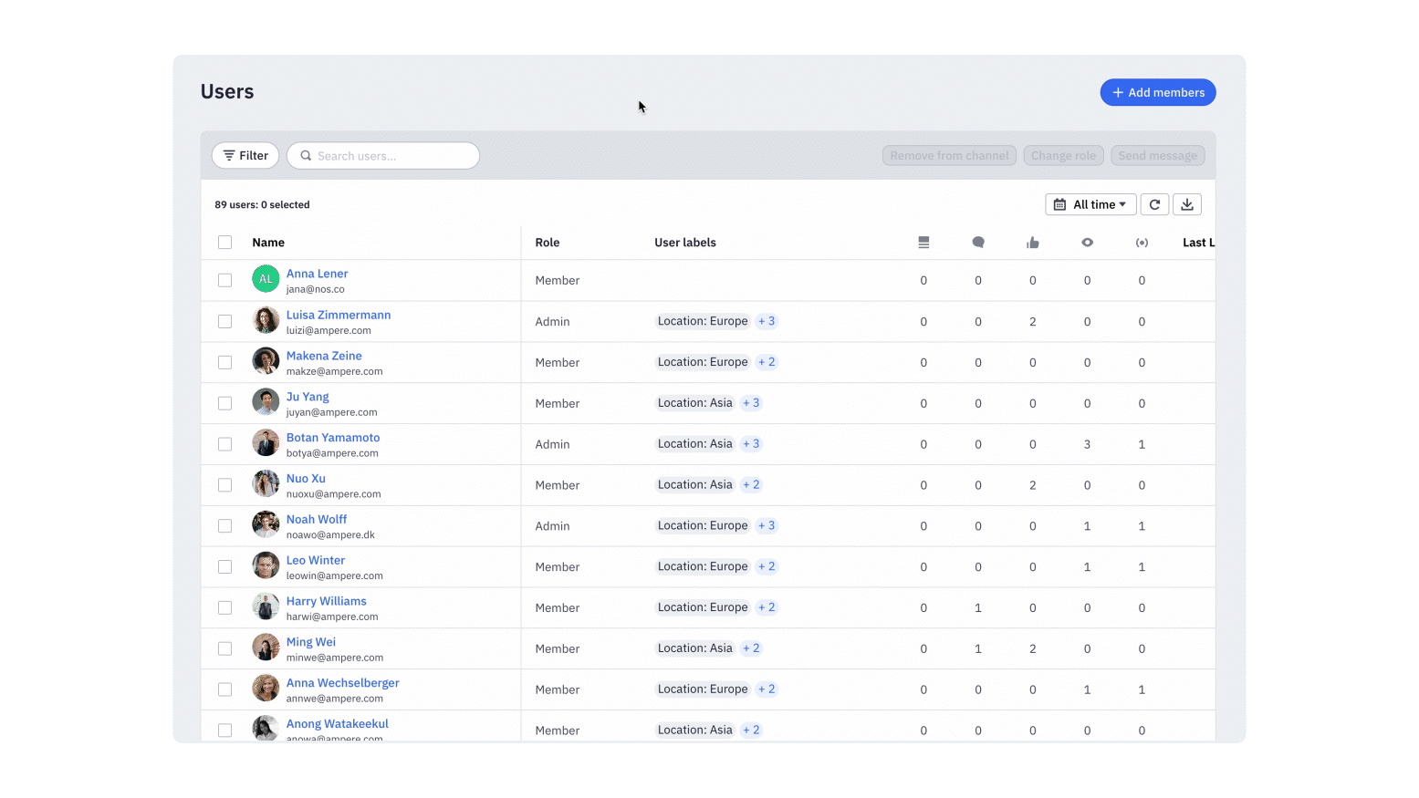Check the box for Anna Lener
1419x798 pixels.
[224, 280]
